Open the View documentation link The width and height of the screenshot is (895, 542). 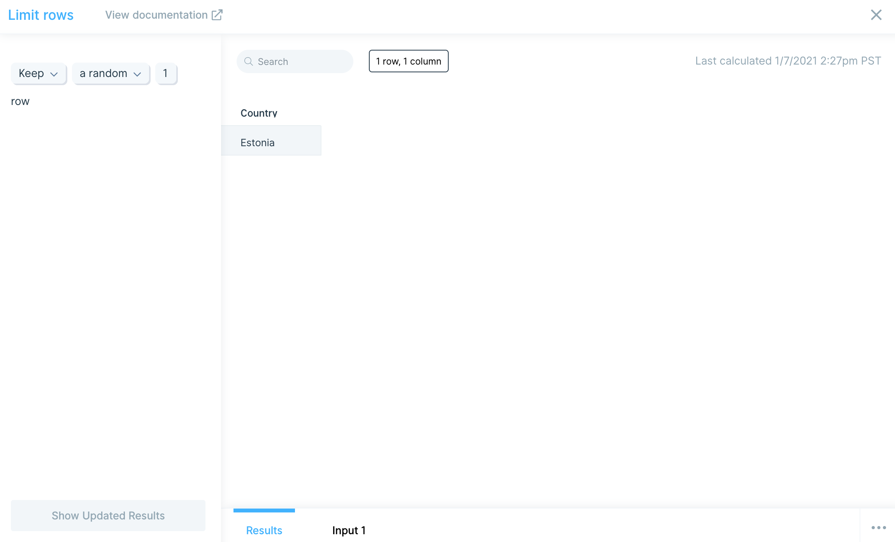pos(156,15)
